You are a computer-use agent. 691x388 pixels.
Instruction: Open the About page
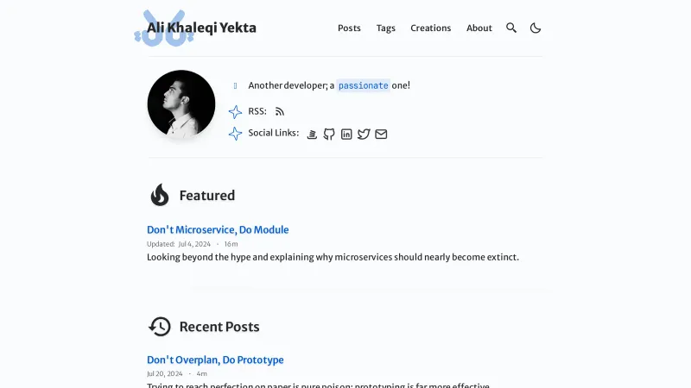[479, 28]
